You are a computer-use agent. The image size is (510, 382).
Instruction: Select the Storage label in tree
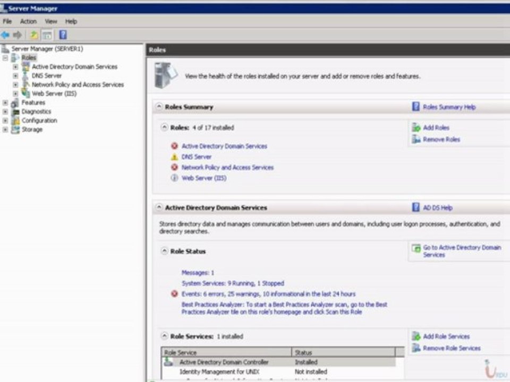pos(32,129)
